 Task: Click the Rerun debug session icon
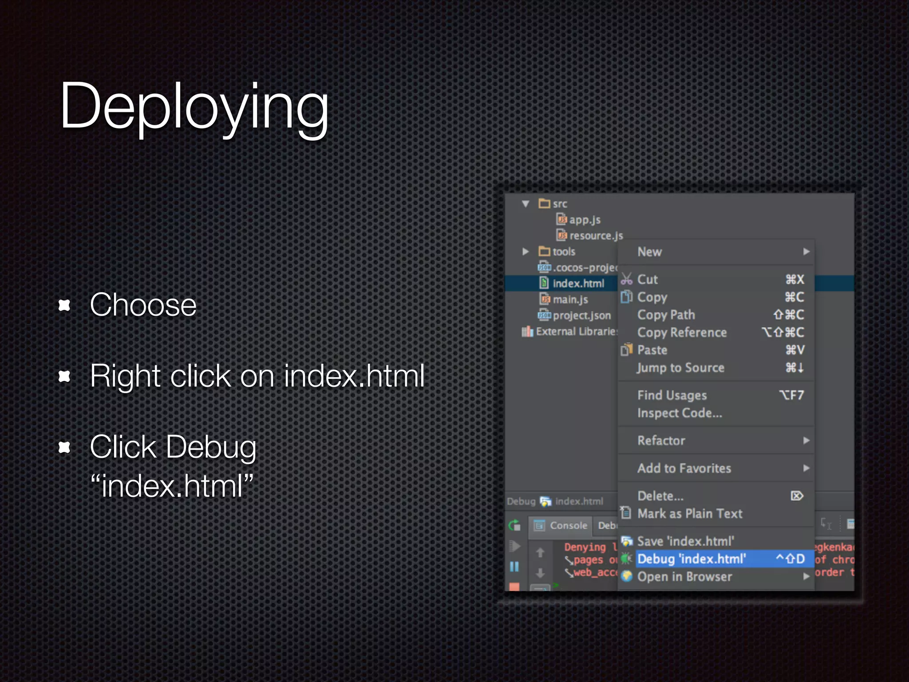coord(514,525)
